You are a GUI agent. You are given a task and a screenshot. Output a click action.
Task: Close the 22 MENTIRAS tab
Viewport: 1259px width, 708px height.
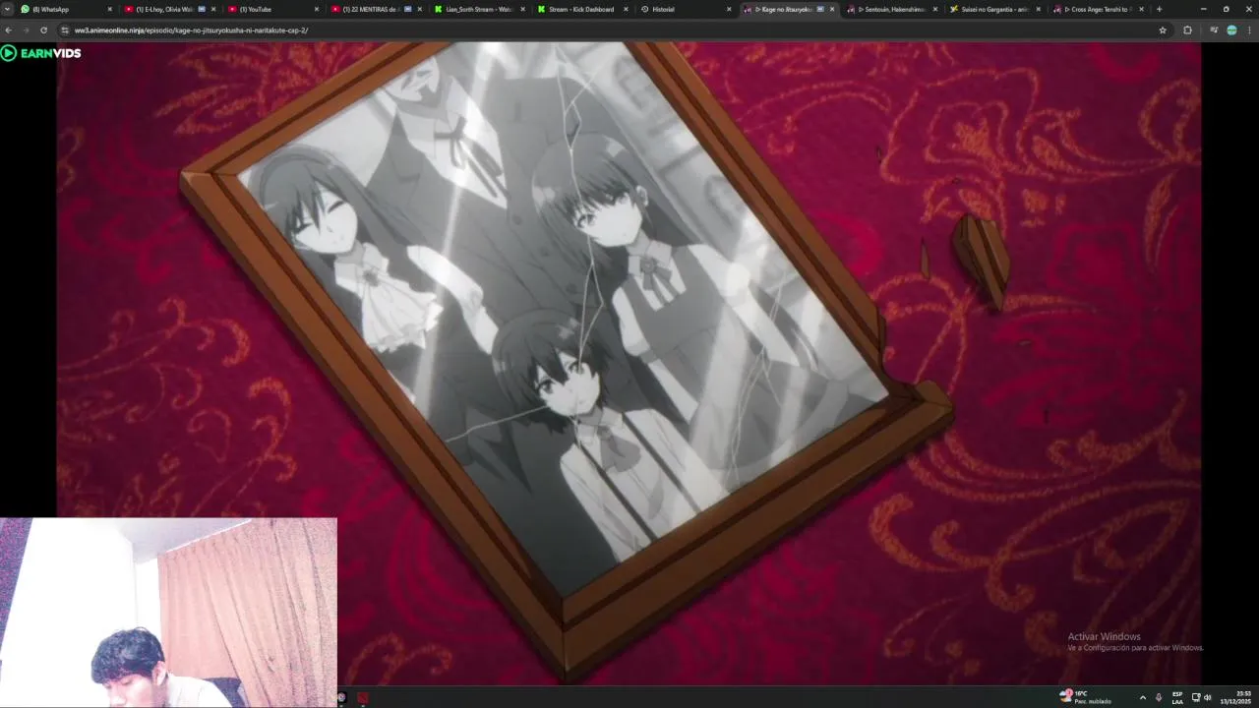420,9
